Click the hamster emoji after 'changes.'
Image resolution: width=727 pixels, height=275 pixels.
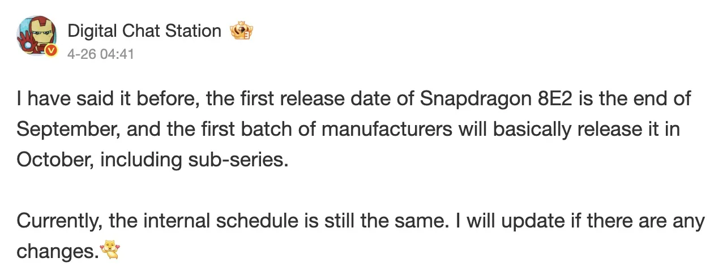tap(110, 250)
